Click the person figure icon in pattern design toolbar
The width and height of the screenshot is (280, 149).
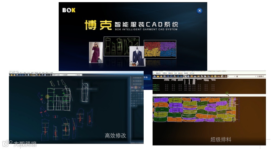click(x=42, y=75)
